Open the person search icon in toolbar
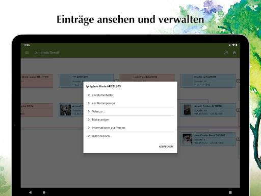The width and height of the screenshot is (261, 196). tap(226, 53)
